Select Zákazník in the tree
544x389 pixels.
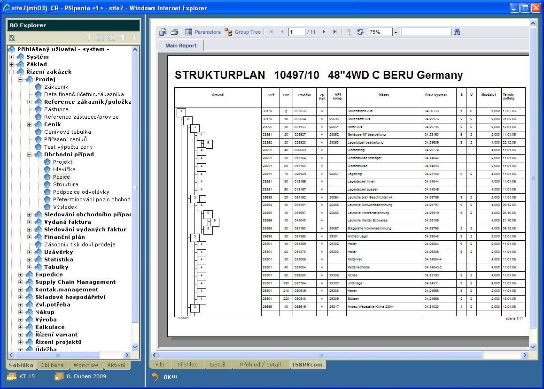point(56,87)
